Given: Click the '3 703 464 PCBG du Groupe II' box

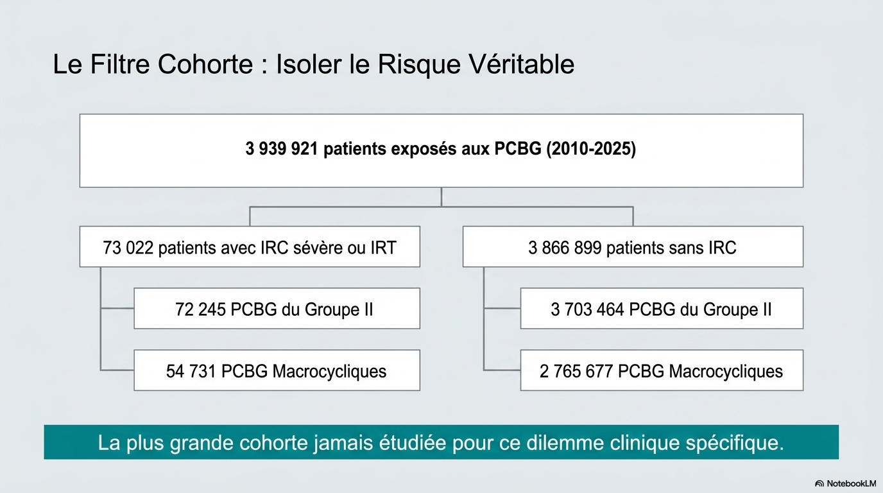Looking at the screenshot, I should 661,309.
